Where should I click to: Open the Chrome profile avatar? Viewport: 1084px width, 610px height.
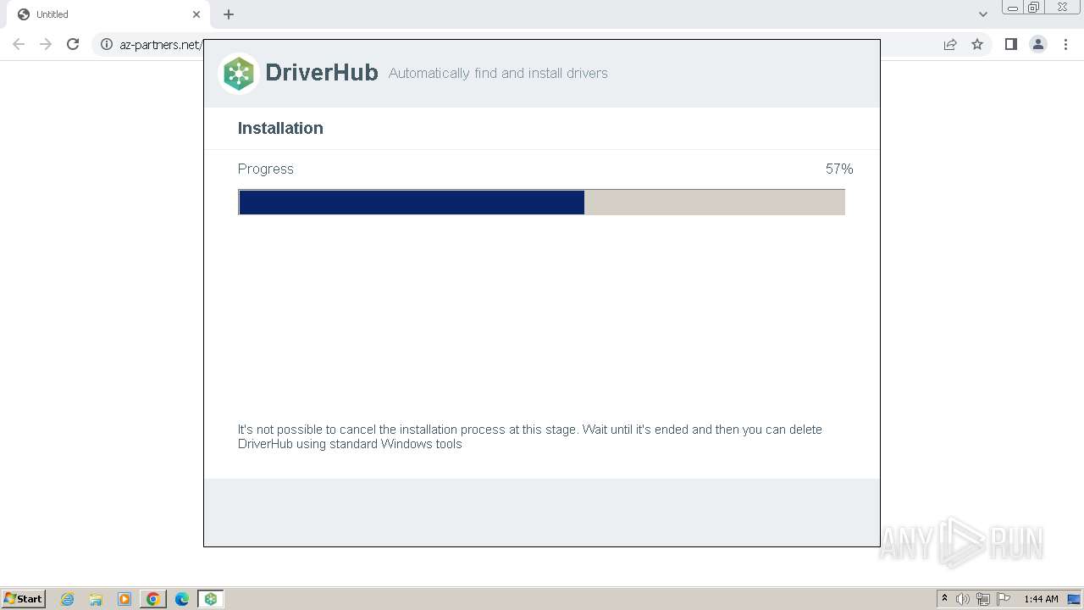pos(1038,44)
